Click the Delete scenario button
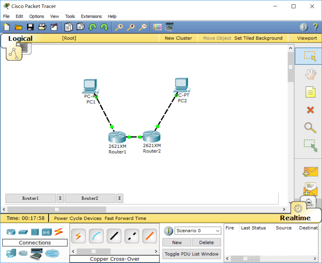 (x=206, y=242)
